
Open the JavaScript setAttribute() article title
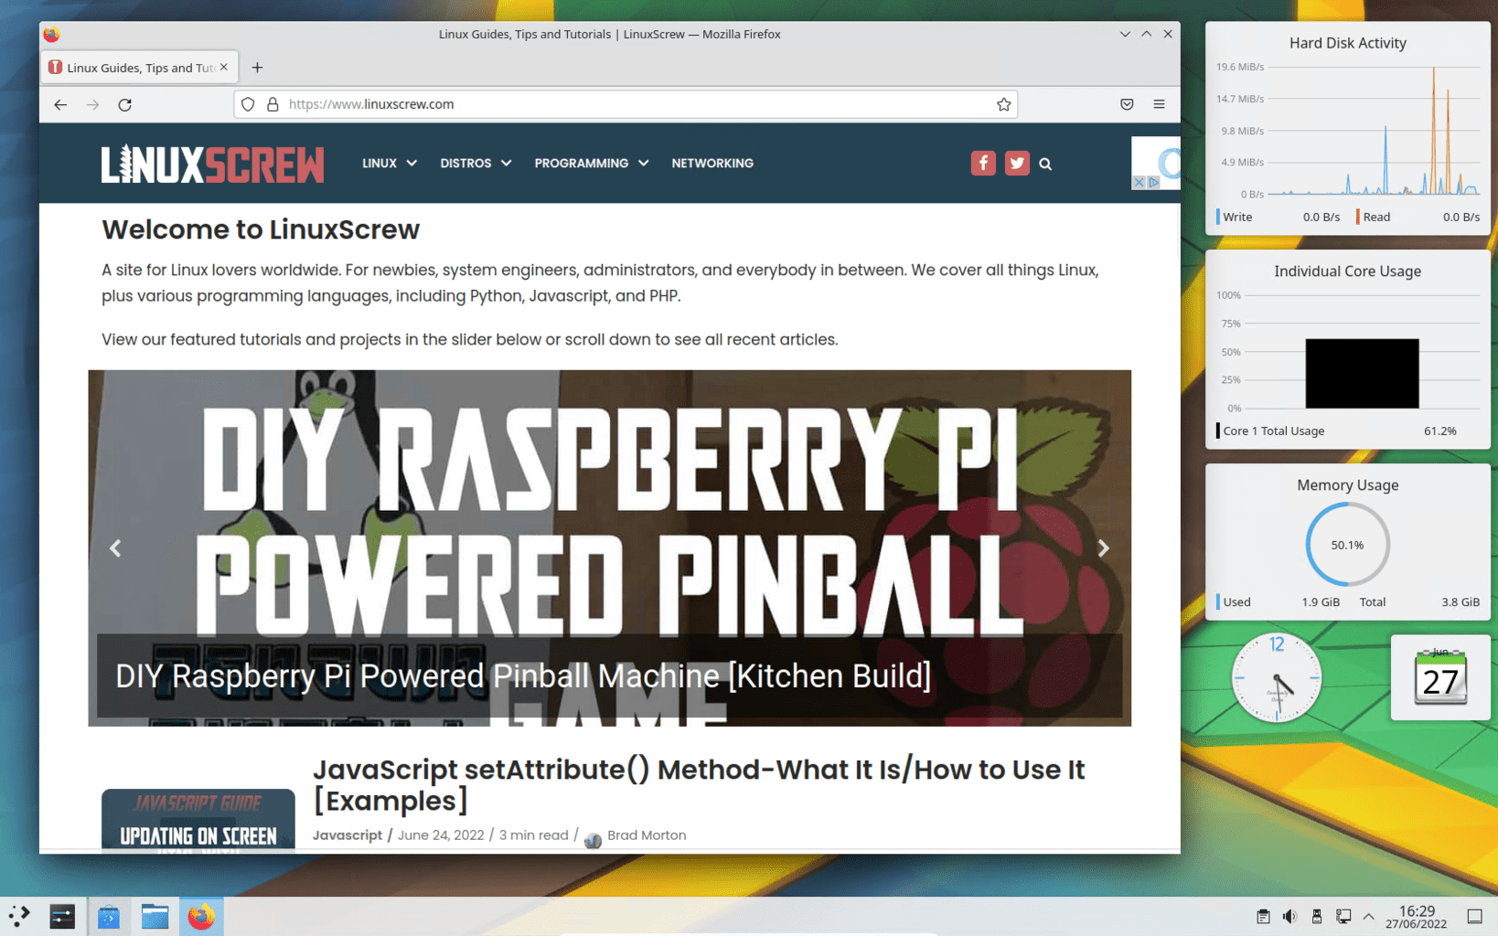click(699, 785)
